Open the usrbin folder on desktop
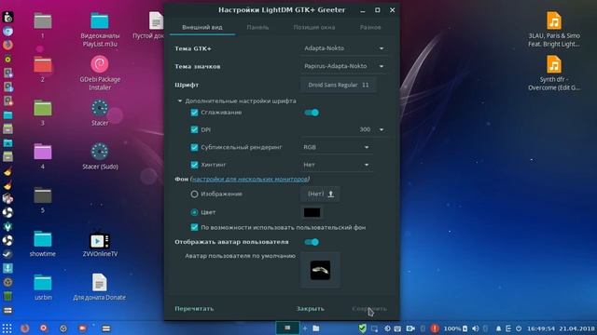 pos(43,283)
